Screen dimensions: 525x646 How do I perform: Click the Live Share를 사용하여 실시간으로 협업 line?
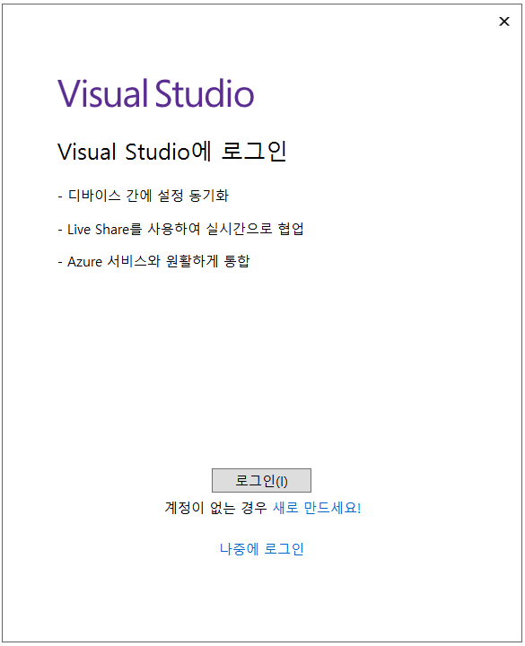pyautogui.click(x=181, y=229)
